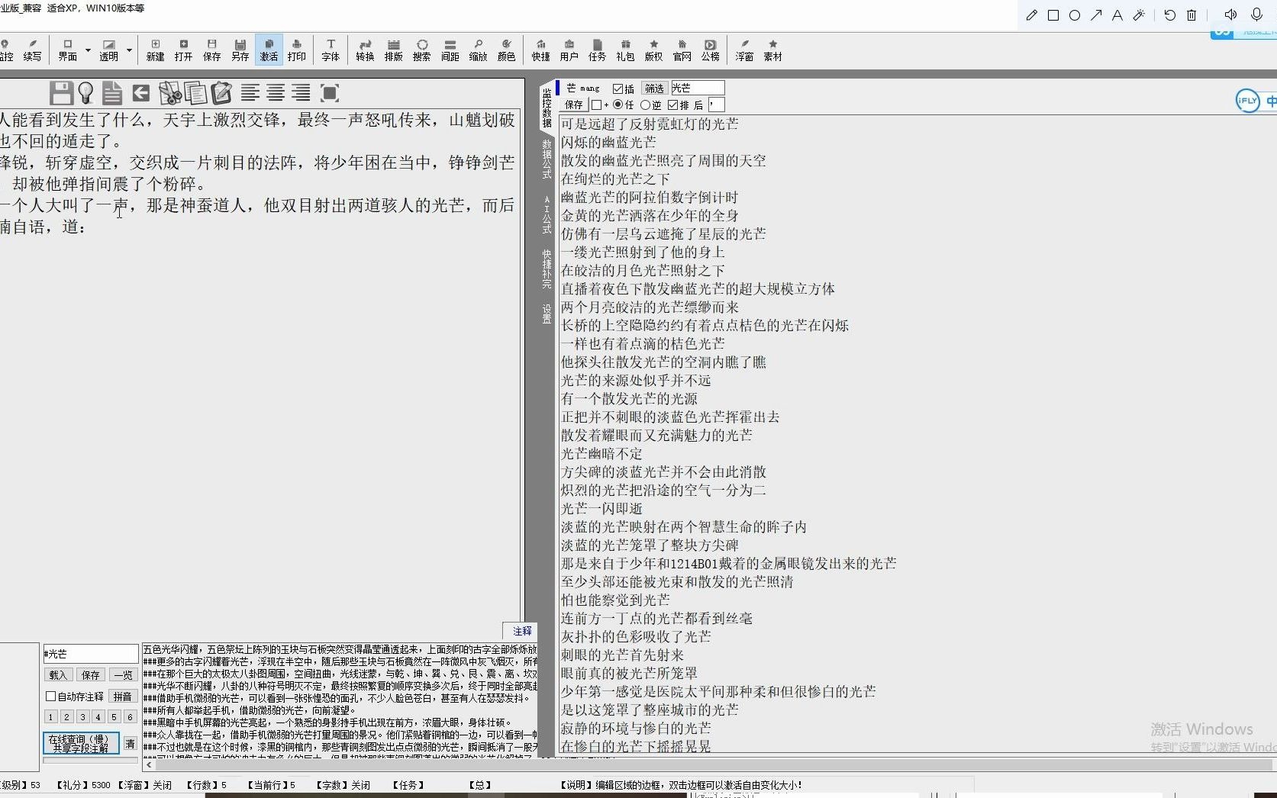Click the 打印 print icon
Screen dimensions: 1277x798
coord(297,50)
